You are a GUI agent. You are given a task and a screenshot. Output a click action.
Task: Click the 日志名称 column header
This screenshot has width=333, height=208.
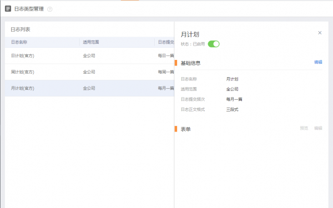pos(19,42)
